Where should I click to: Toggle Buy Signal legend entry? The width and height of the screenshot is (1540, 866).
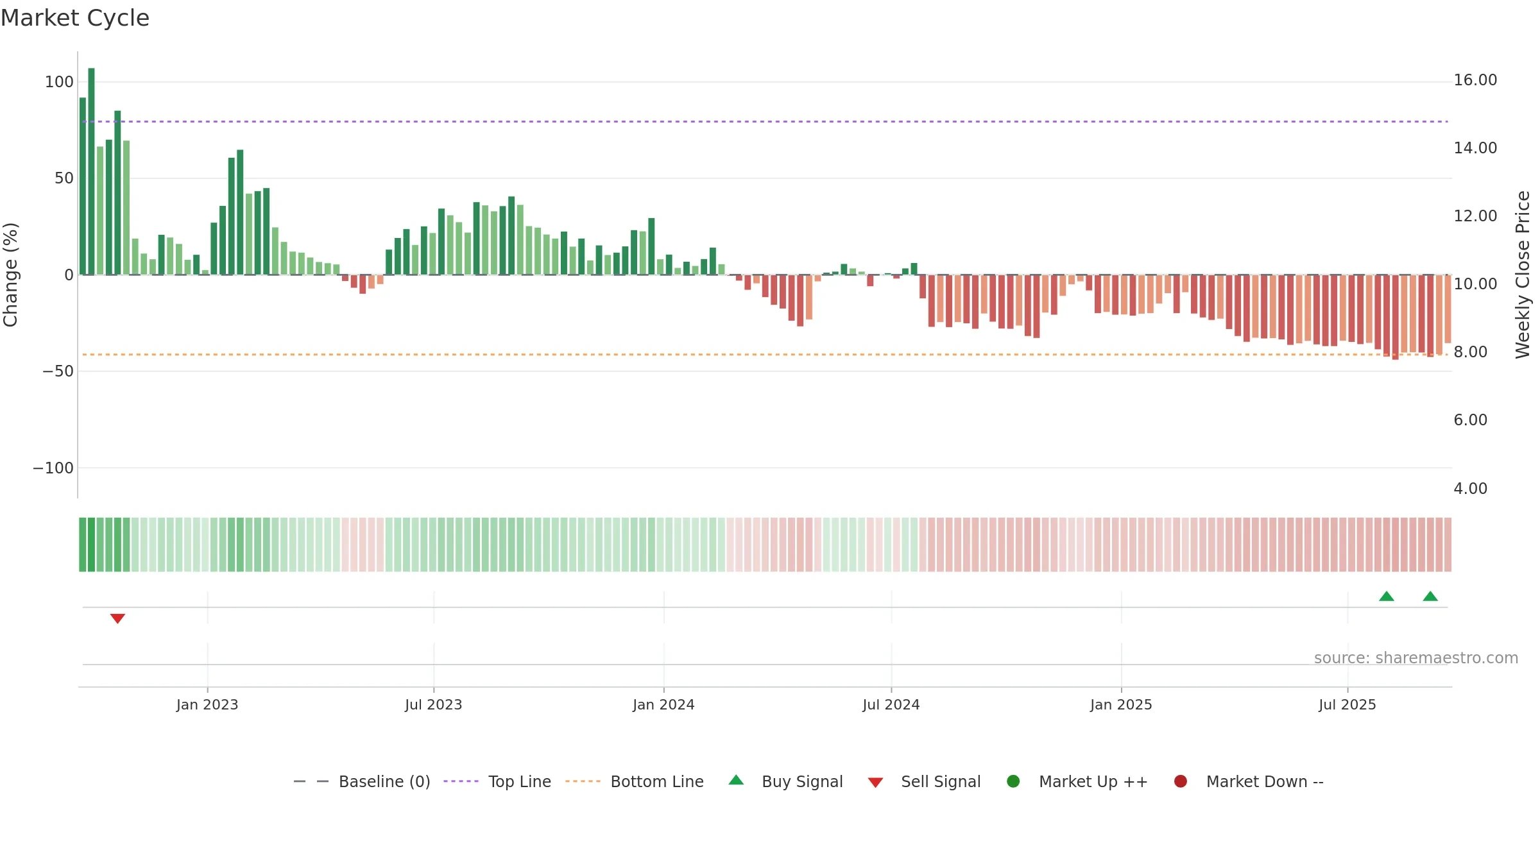[x=786, y=781]
